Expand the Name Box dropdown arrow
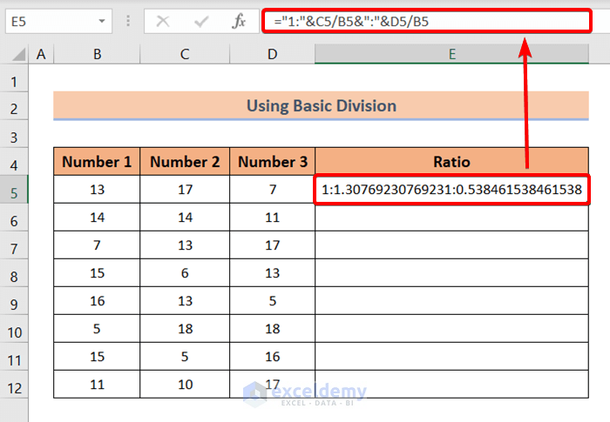This screenshot has height=422, width=610. [102, 21]
